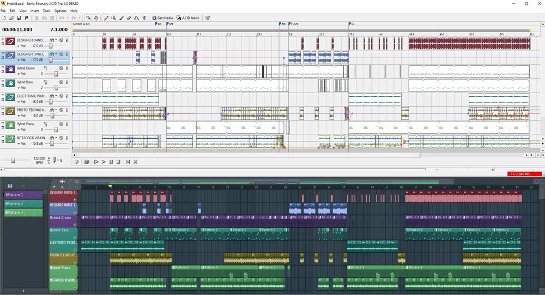Viewport: 545px width, 295px height.
Task: Select the Paint brush tool
Action: point(122,18)
